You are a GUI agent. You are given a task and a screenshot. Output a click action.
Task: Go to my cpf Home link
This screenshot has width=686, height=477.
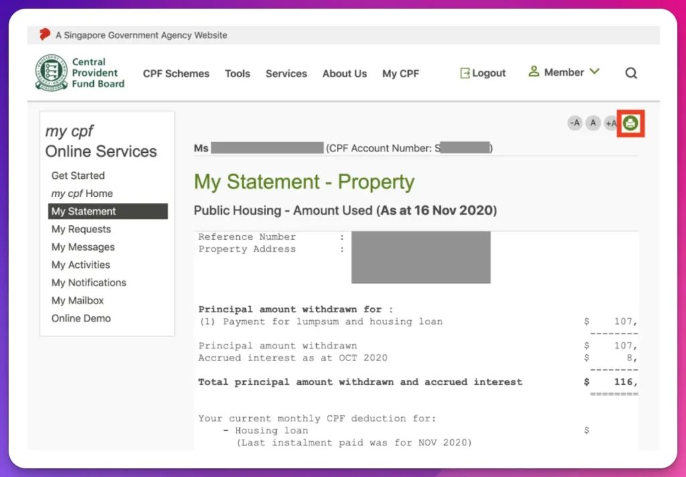[x=82, y=194]
